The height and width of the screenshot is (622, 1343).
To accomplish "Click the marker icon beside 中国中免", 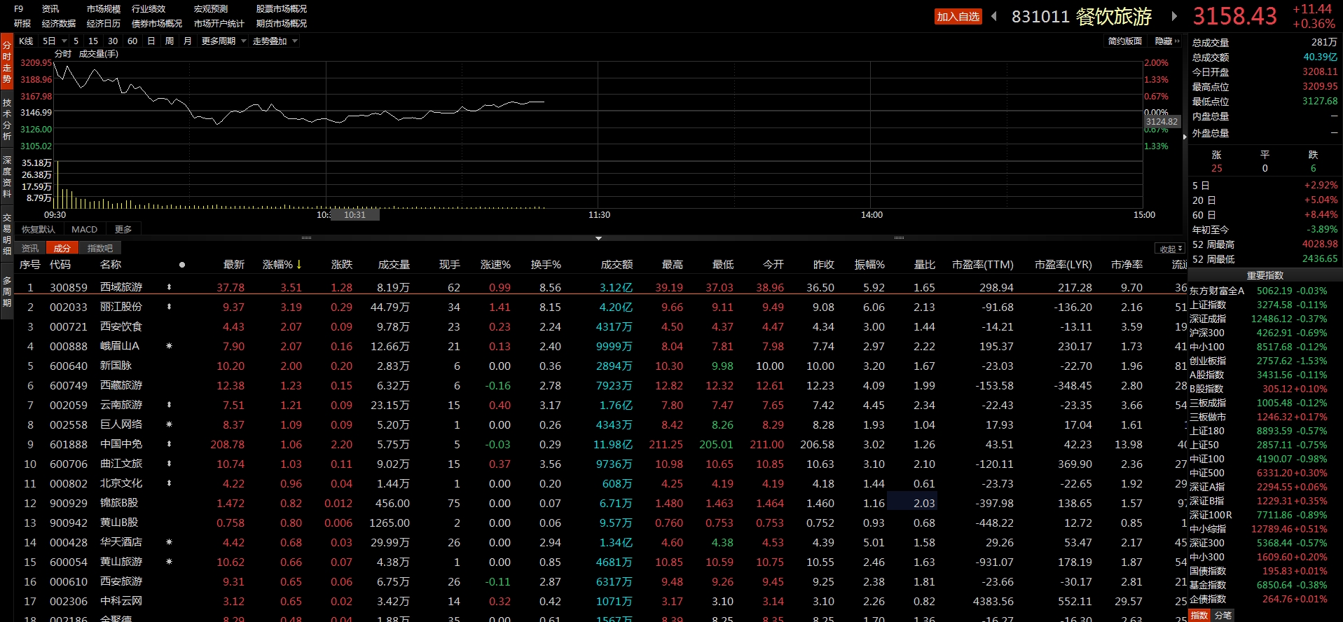I will tap(169, 444).
